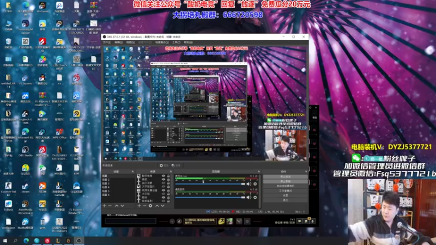
Task: Move scene up with the up arrow
Action: click(117, 206)
